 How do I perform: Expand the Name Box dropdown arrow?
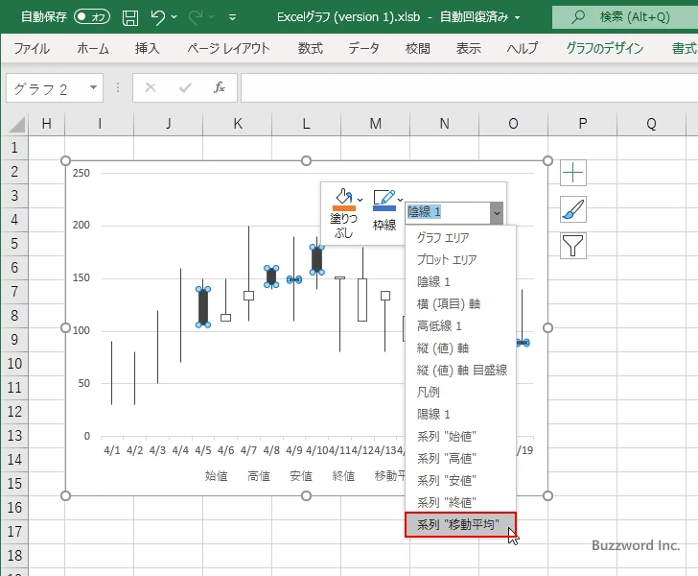(x=93, y=87)
